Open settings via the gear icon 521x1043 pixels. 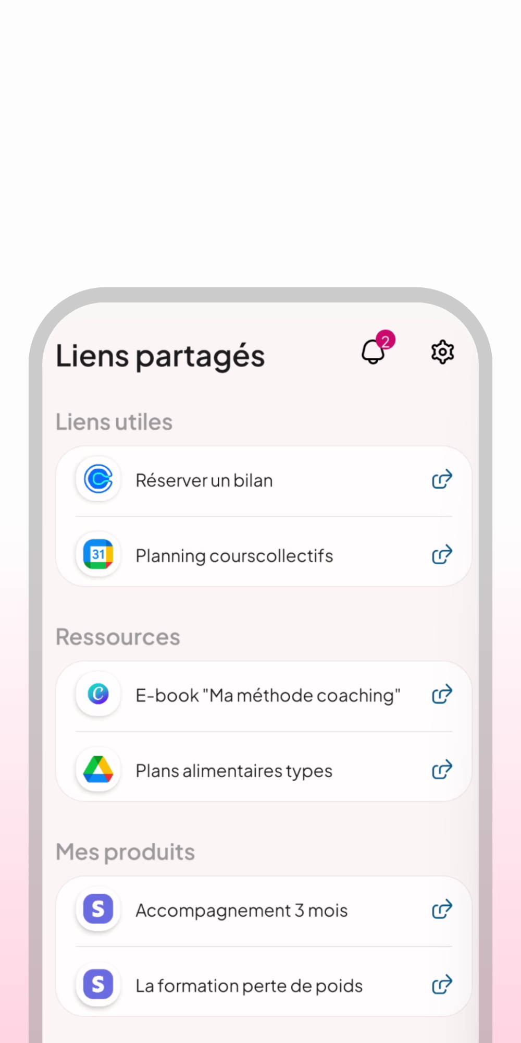tap(442, 352)
